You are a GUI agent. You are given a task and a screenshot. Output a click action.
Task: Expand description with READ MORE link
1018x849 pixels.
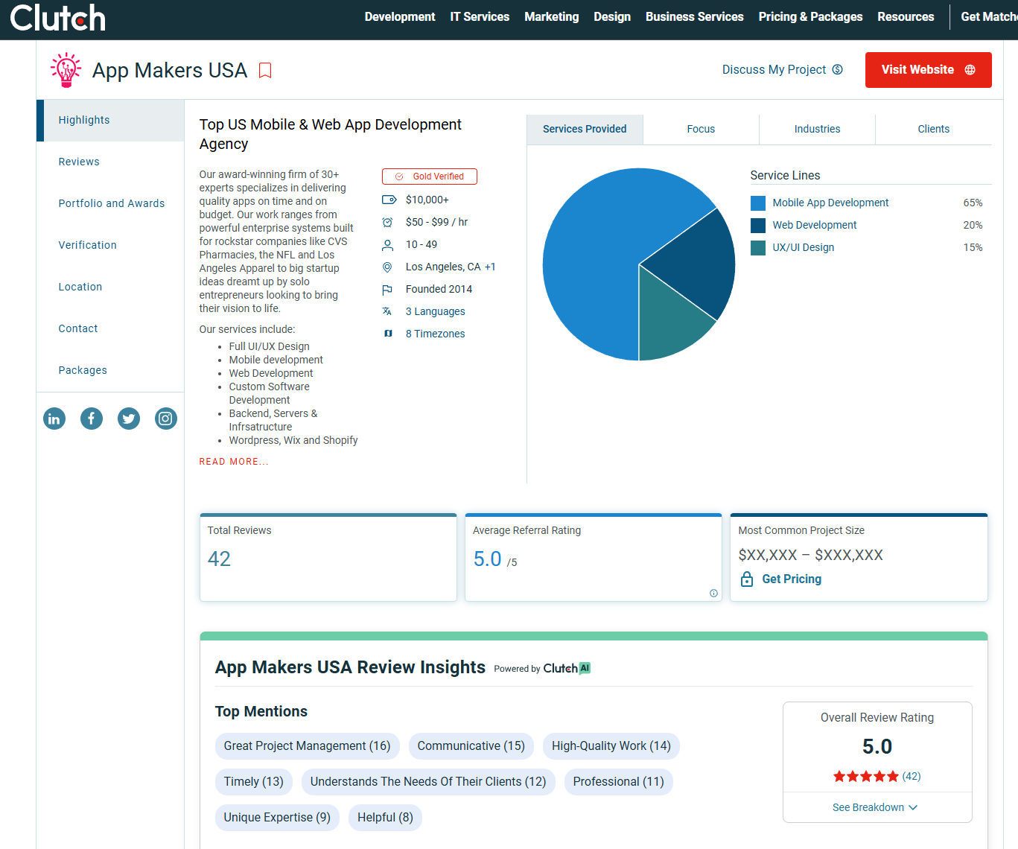(233, 462)
